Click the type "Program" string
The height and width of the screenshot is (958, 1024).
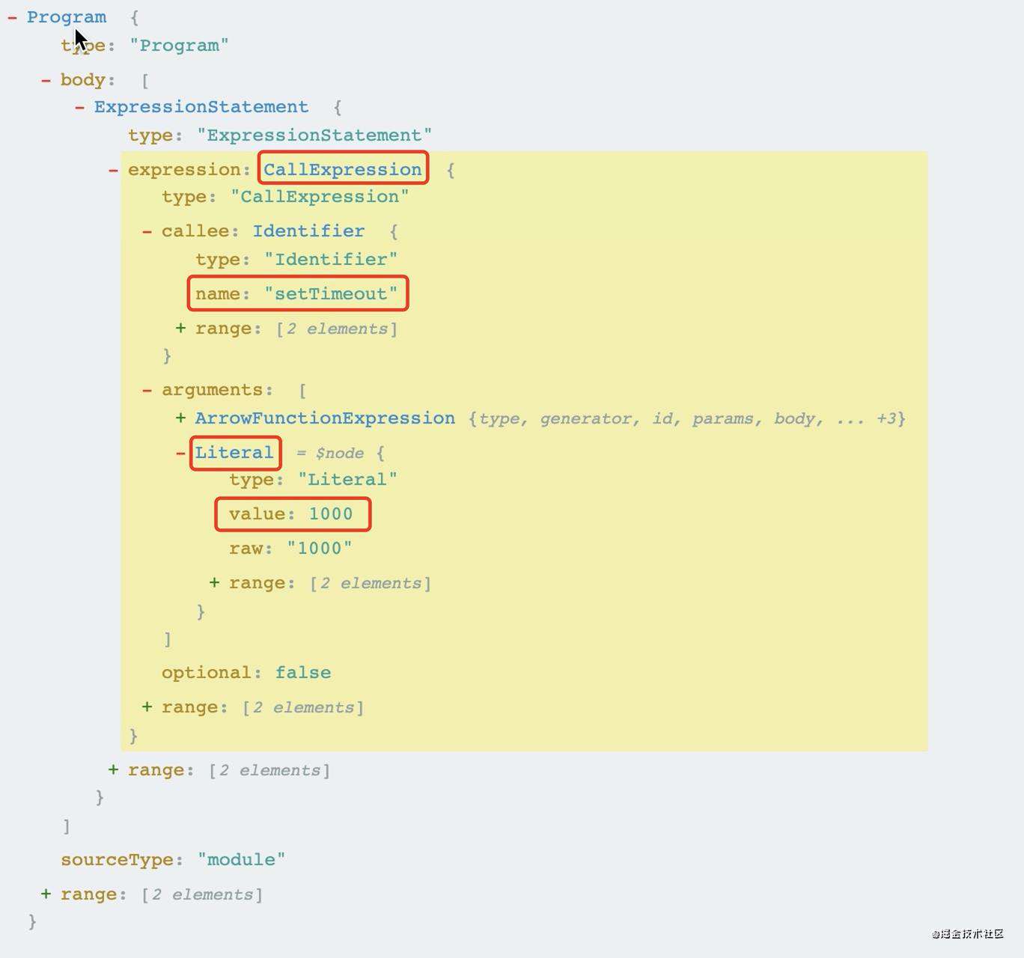179,46
